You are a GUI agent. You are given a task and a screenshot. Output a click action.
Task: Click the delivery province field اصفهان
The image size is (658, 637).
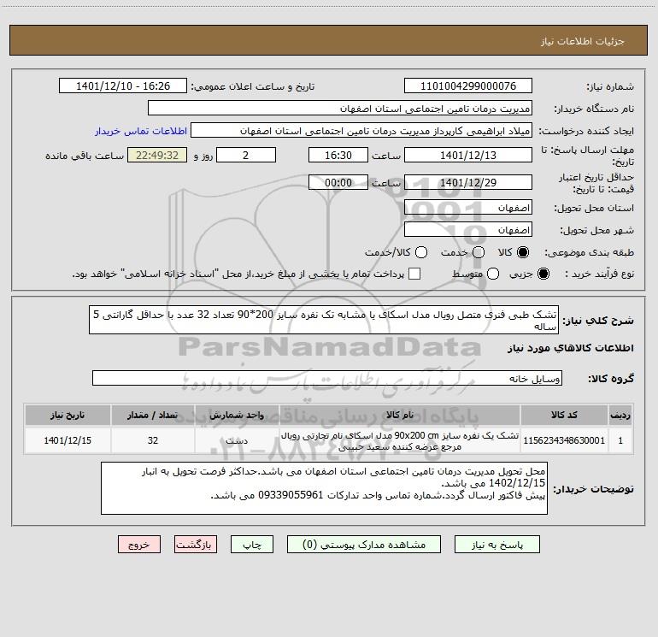(468, 207)
